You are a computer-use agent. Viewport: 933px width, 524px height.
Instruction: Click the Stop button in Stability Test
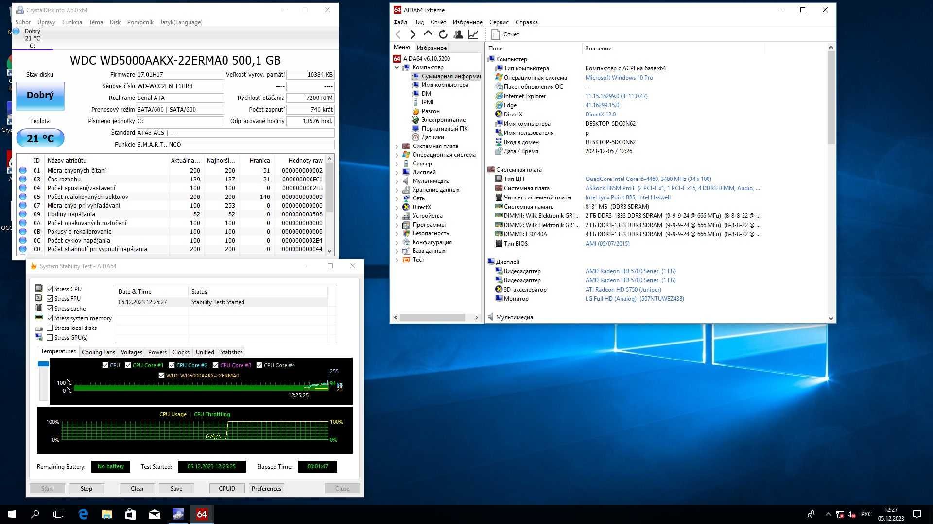pos(86,489)
